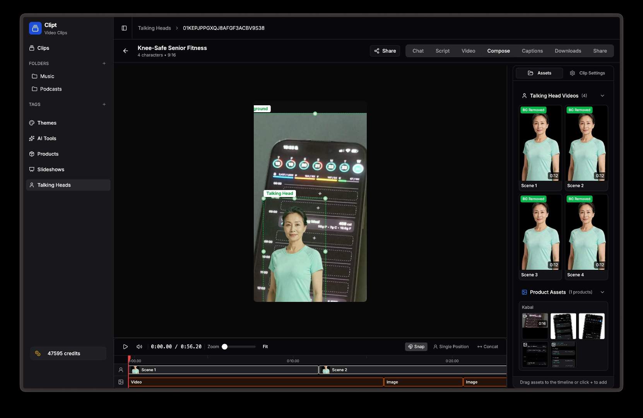Open the Clip Settings tab
The height and width of the screenshot is (418, 643).
[588, 73]
